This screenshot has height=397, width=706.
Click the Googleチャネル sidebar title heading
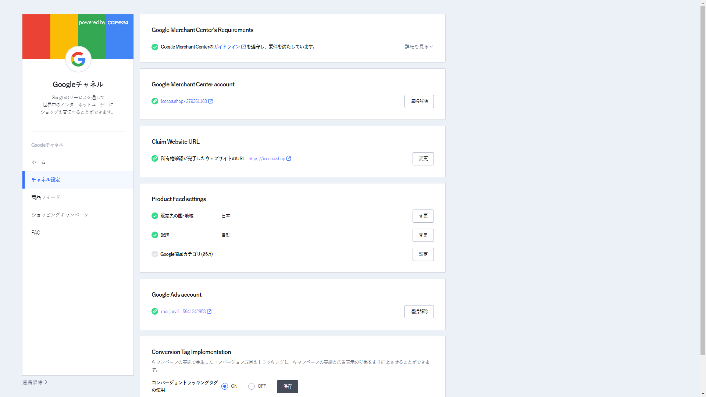click(78, 84)
